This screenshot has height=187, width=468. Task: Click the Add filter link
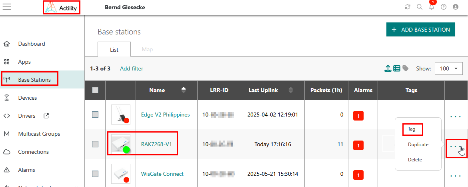point(132,69)
